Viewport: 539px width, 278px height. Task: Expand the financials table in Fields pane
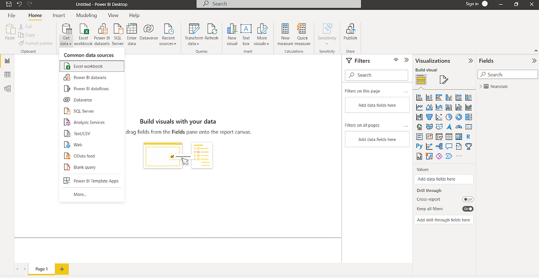(481, 86)
